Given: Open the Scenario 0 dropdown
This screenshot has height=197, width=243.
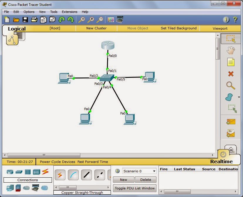Looking at the screenshot, I should pyautogui.click(x=154, y=171).
